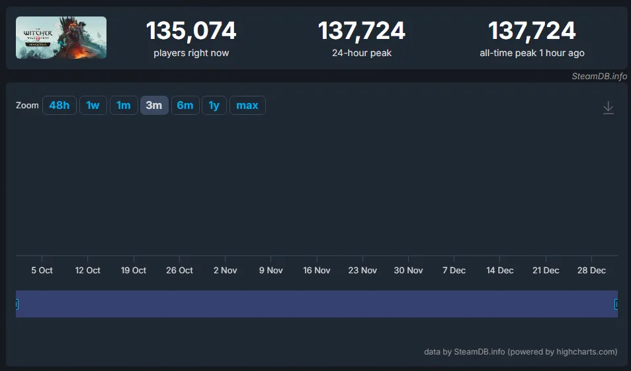Click the 19 Oct axis label
The image size is (631, 371).
[134, 270]
